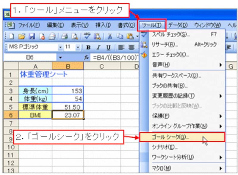This screenshot has width=238, height=175.
Task: Expand the 保護(P) submenu
Action: pos(220,116)
